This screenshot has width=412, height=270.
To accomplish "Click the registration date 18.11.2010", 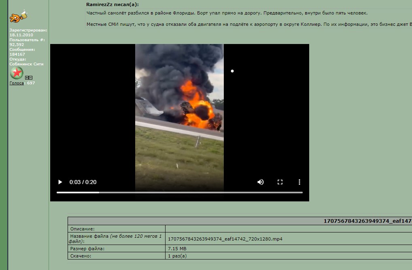I will 21,35.
